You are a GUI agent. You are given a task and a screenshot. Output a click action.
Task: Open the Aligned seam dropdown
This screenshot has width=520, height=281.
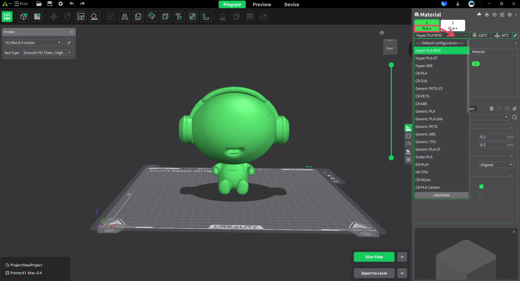click(x=496, y=165)
